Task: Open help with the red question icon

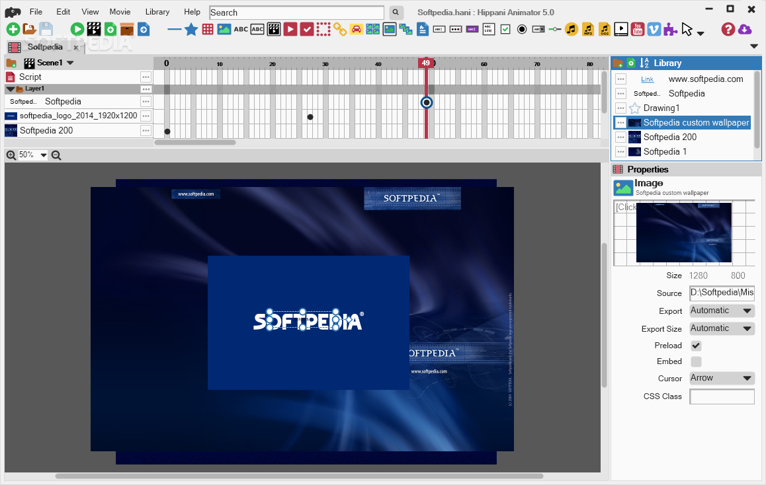Action: 728,29
